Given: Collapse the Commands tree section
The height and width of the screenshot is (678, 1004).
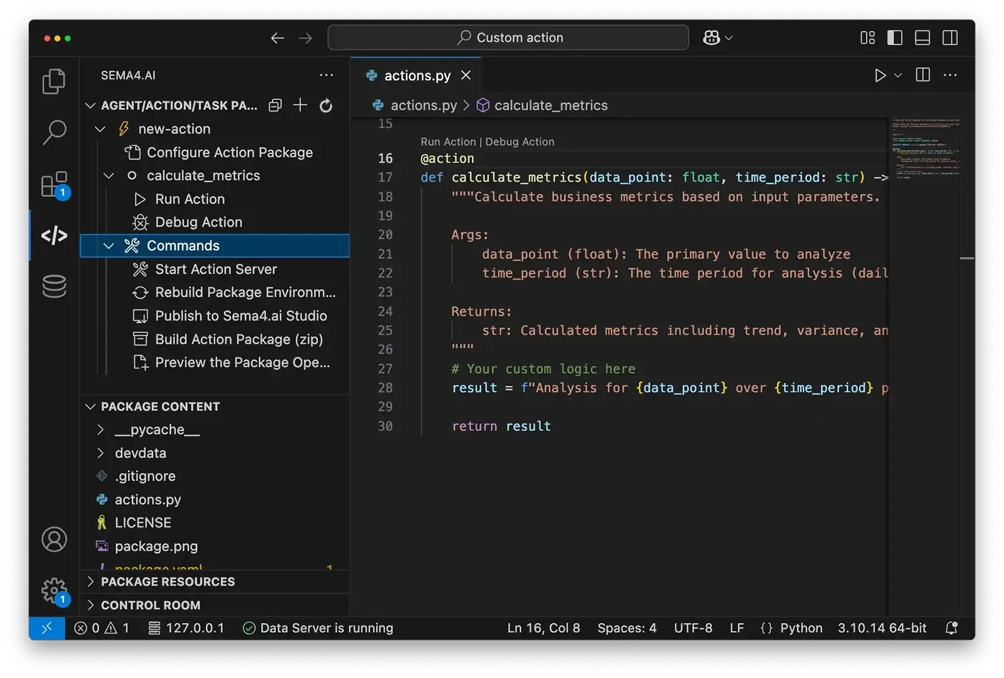Looking at the screenshot, I should click(x=109, y=246).
